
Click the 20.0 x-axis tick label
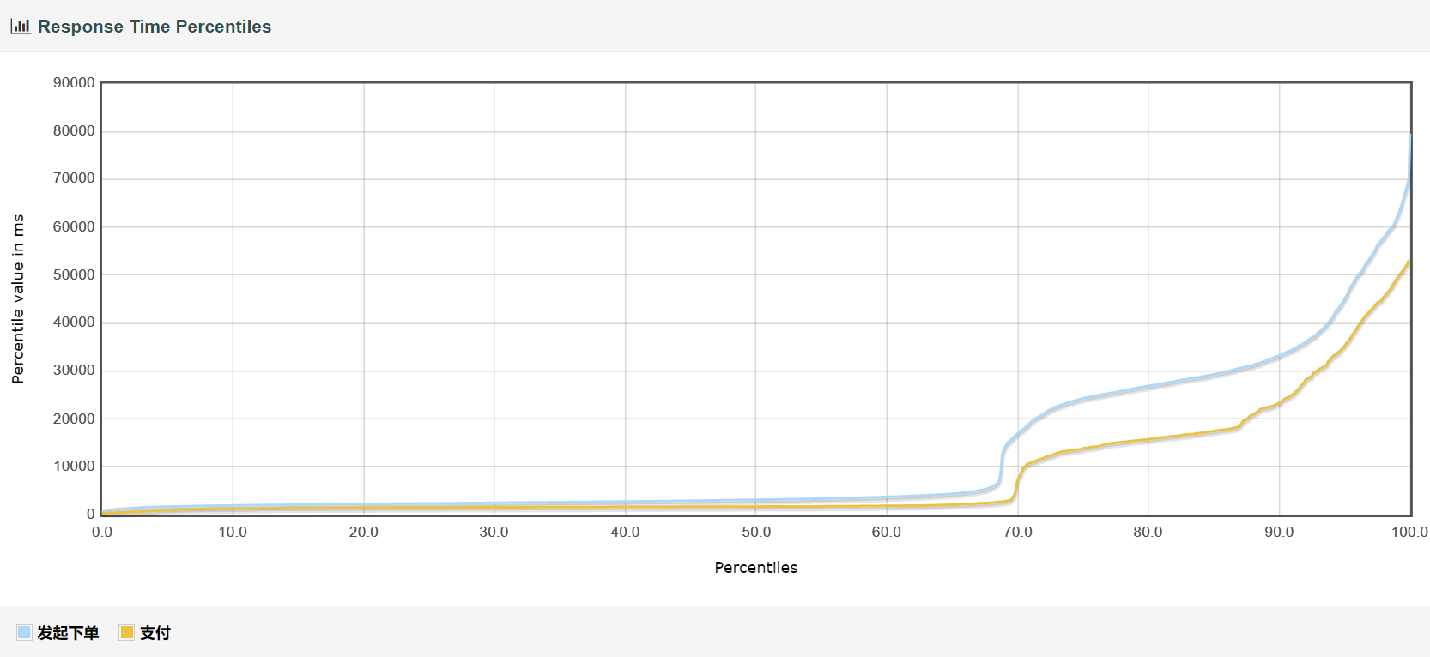[x=364, y=533]
